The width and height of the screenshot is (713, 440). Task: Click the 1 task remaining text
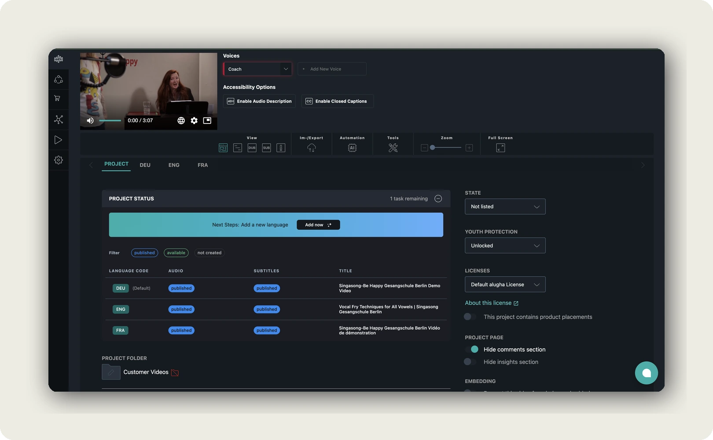click(x=409, y=199)
